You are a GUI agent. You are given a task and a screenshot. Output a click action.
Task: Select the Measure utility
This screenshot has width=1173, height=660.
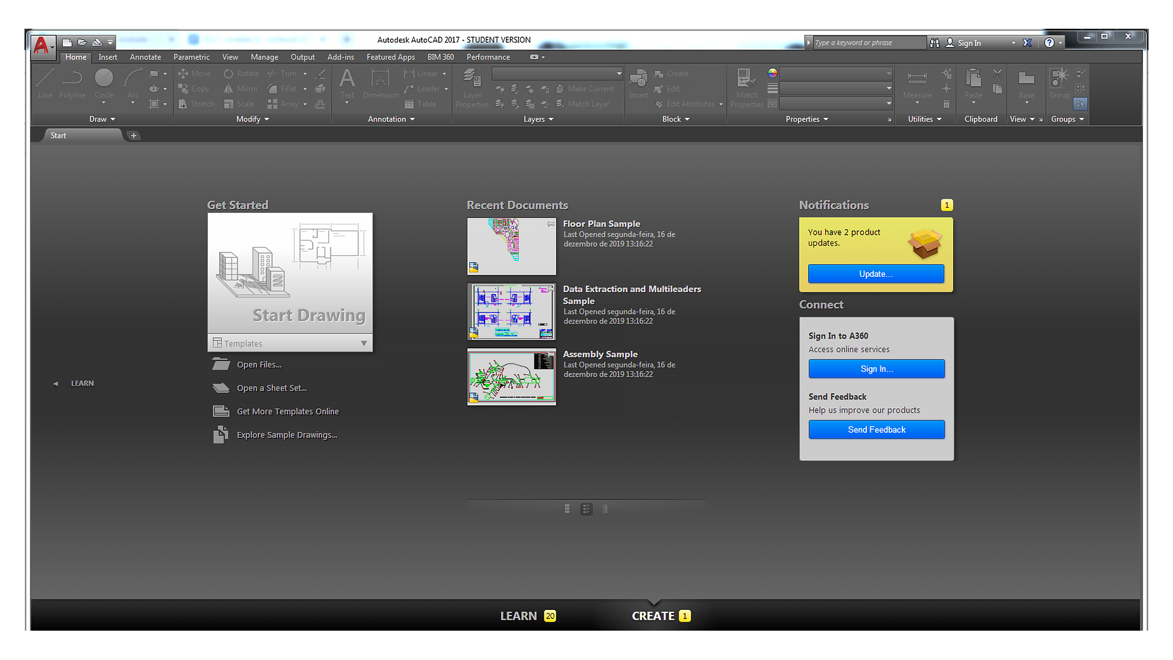click(x=917, y=84)
